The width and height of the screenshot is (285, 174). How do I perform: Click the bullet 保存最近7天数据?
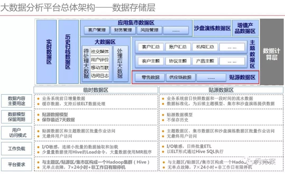[58, 120]
